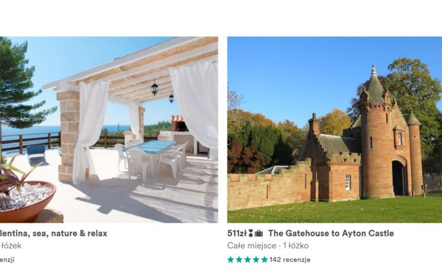Screen dimensions: 442x276
Task: Click the 'łóżek' text under the left listing
Action: (11, 246)
